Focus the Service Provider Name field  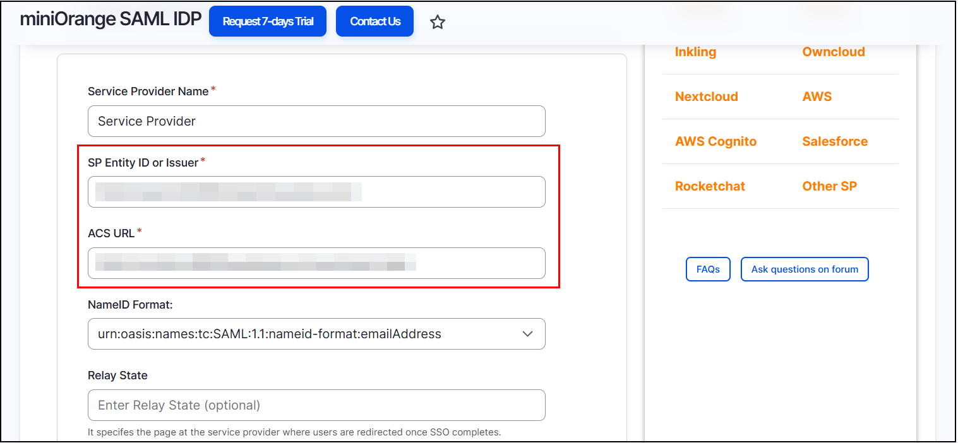coord(316,121)
